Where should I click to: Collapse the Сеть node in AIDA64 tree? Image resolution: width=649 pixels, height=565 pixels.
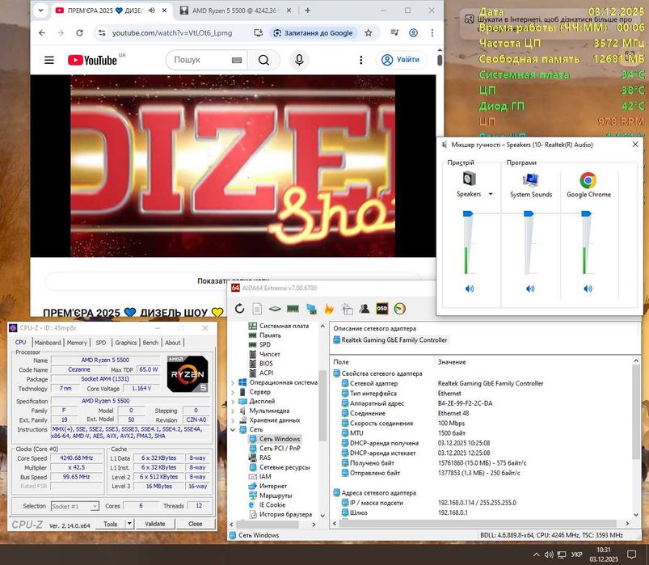pyautogui.click(x=233, y=430)
